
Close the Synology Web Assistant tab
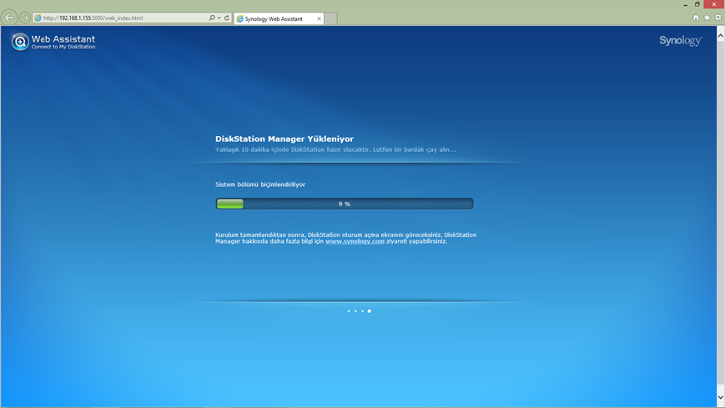point(319,18)
